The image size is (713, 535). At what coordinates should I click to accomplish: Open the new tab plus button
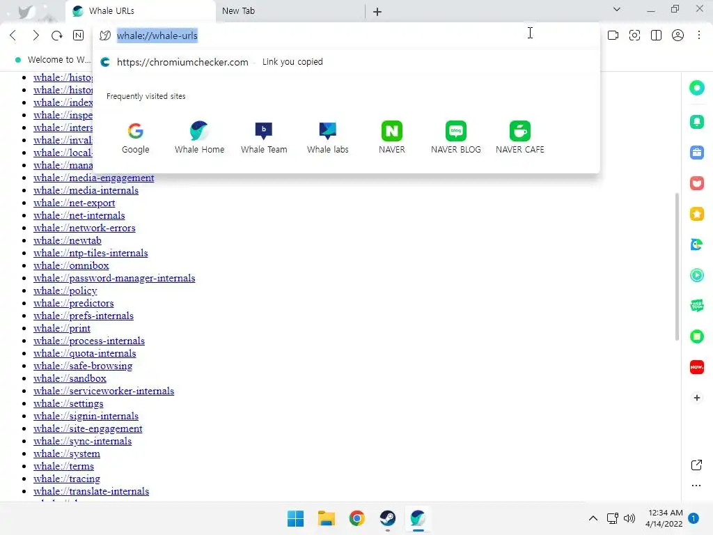point(377,12)
